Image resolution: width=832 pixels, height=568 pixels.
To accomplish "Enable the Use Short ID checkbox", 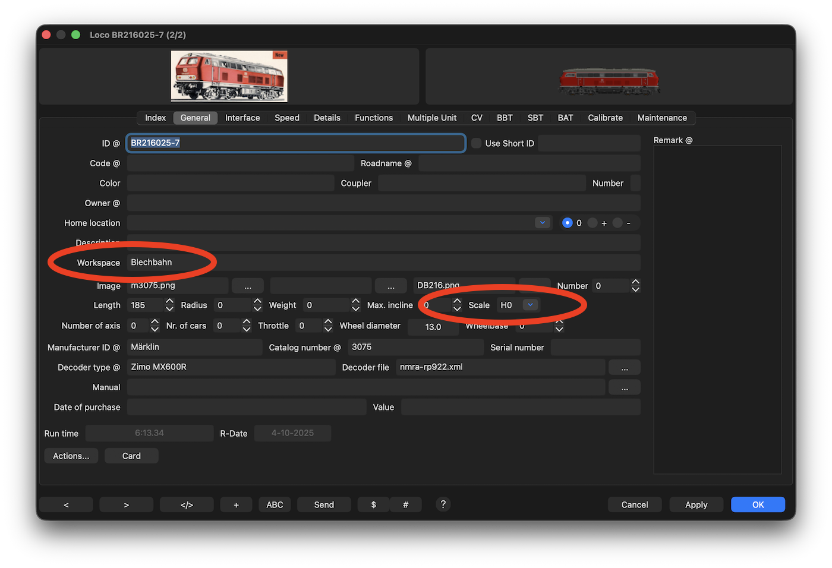I will pyautogui.click(x=477, y=143).
